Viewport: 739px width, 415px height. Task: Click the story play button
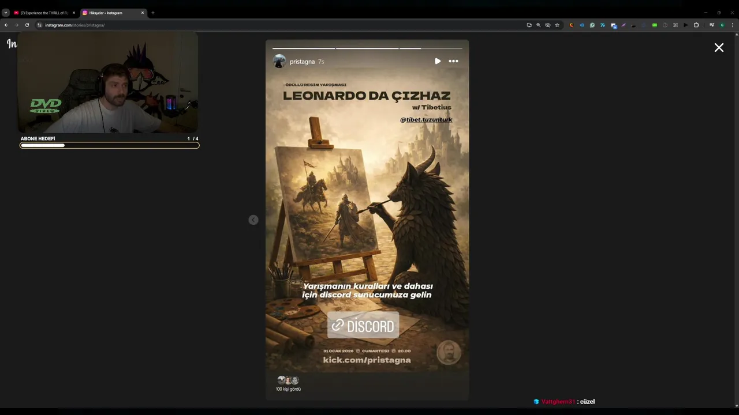point(438,61)
